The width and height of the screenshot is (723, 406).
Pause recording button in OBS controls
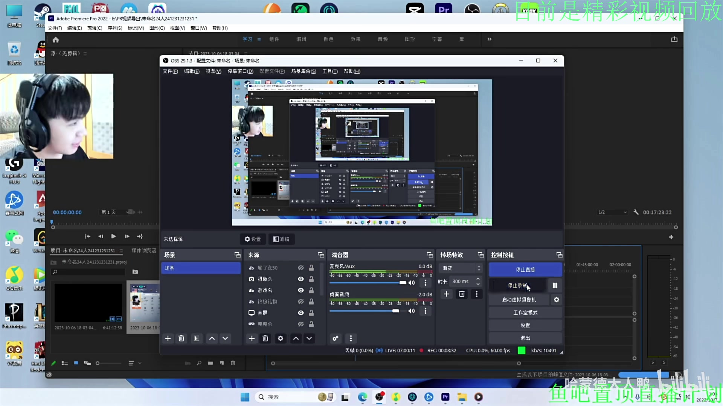click(555, 285)
